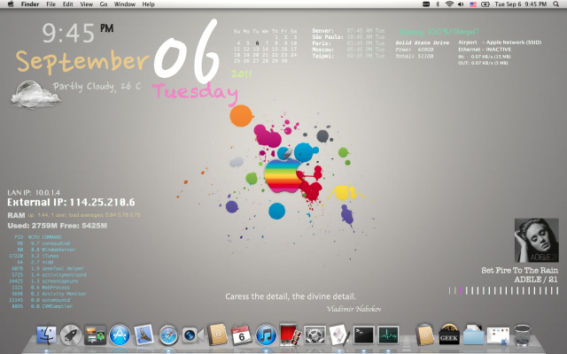Open the script editor pen icon in Dock
The height and width of the screenshot is (354, 567).
pos(339,335)
